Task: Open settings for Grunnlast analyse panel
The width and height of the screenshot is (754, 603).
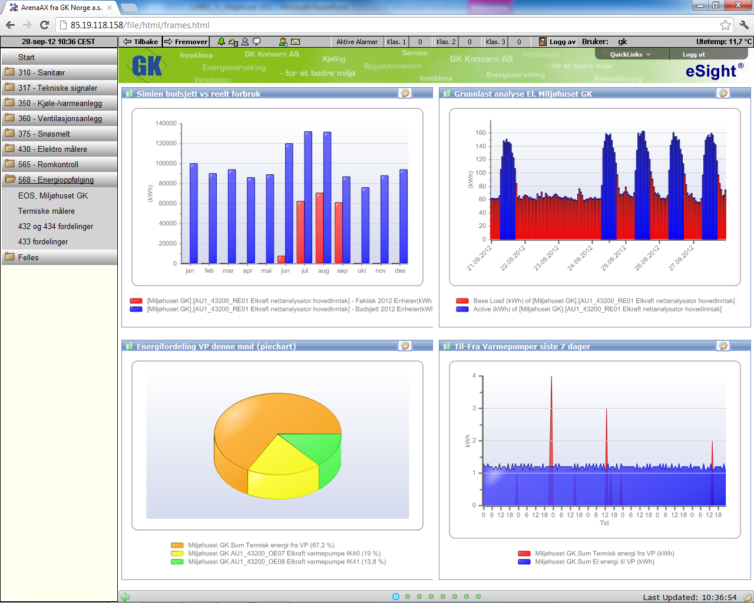Action: pos(723,93)
